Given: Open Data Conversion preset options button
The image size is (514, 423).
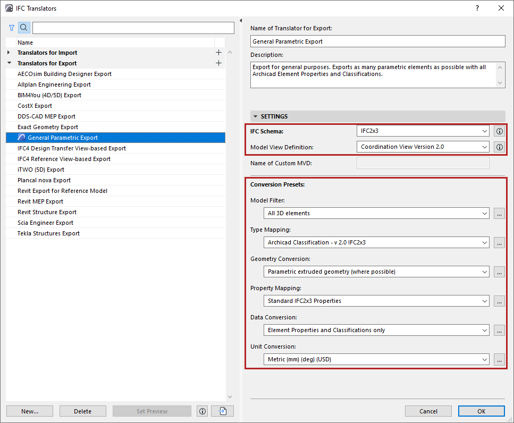Looking at the screenshot, I should click(499, 330).
